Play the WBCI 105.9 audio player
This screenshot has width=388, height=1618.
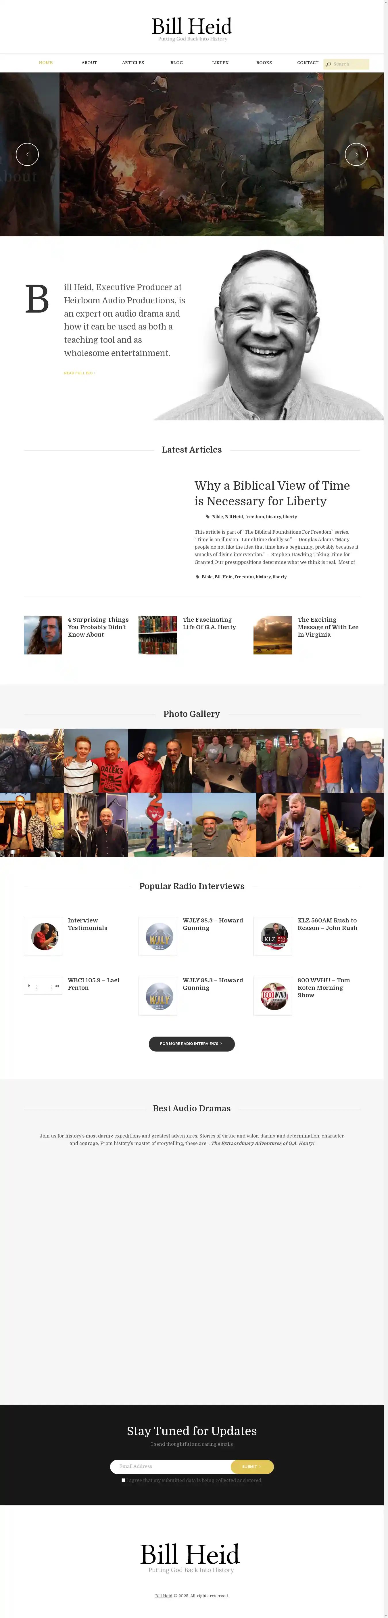pyautogui.click(x=29, y=985)
